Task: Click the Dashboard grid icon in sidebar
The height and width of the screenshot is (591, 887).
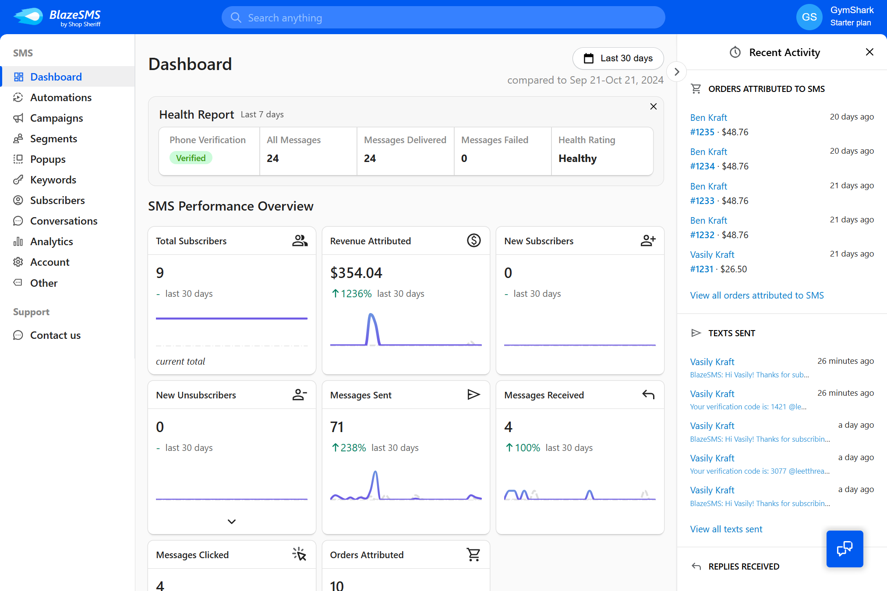Action: pos(18,77)
